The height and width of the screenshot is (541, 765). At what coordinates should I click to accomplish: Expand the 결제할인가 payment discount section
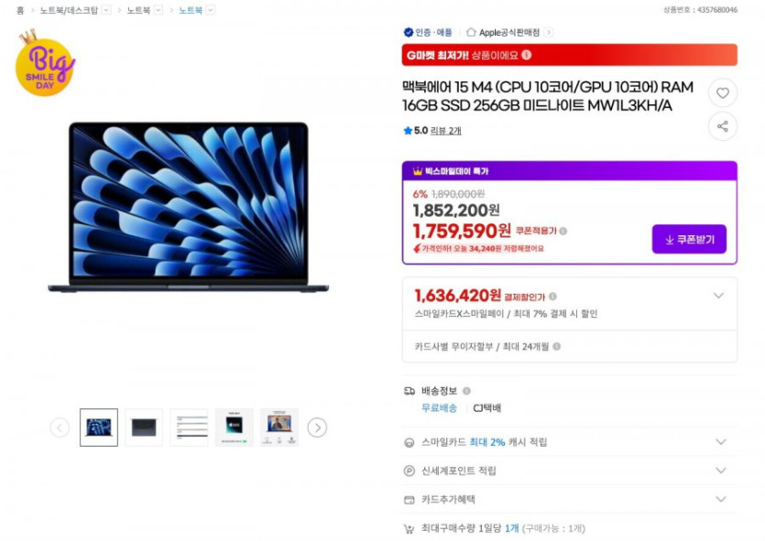[718, 296]
